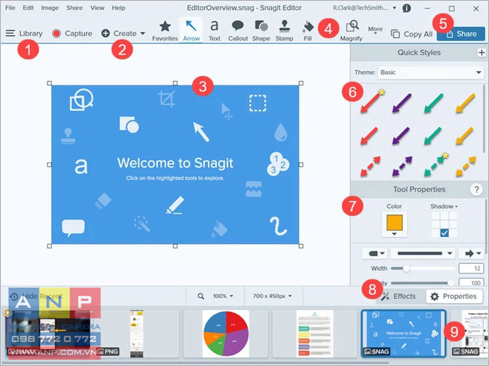Add a new quick style with plus icon
This screenshot has height=366, width=489.
[x=482, y=52]
